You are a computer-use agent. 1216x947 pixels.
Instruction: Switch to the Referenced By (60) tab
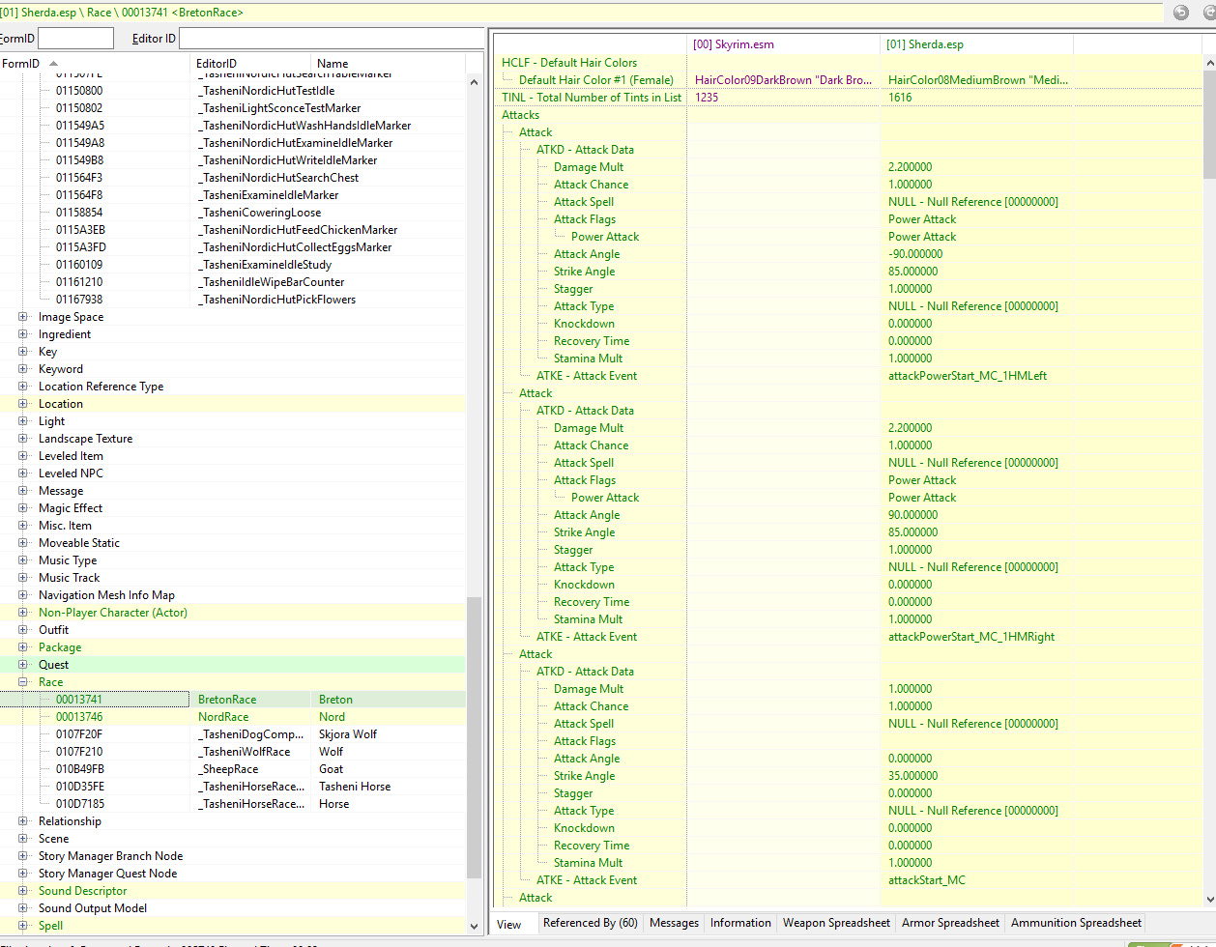(590, 923)
